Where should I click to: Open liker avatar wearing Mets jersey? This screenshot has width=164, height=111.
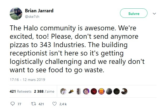(x=63, y=91)
